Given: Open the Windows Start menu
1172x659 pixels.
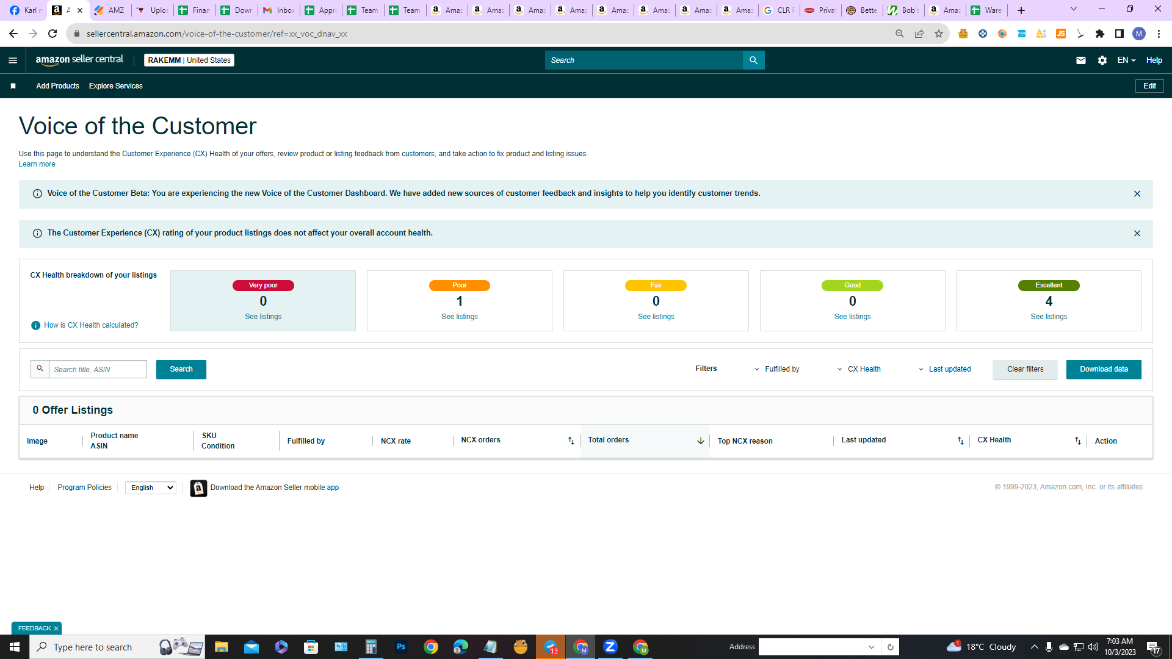Looking at the screenshot, I should pyautogui.click(x=15, y=647).
